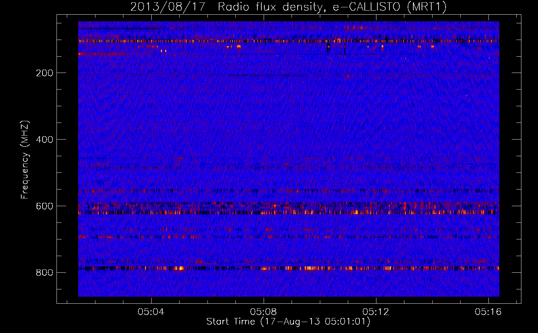Screen dimensions: 538x333
Task: Click the 05:12 time tick label
Action: tap(376, 312)
